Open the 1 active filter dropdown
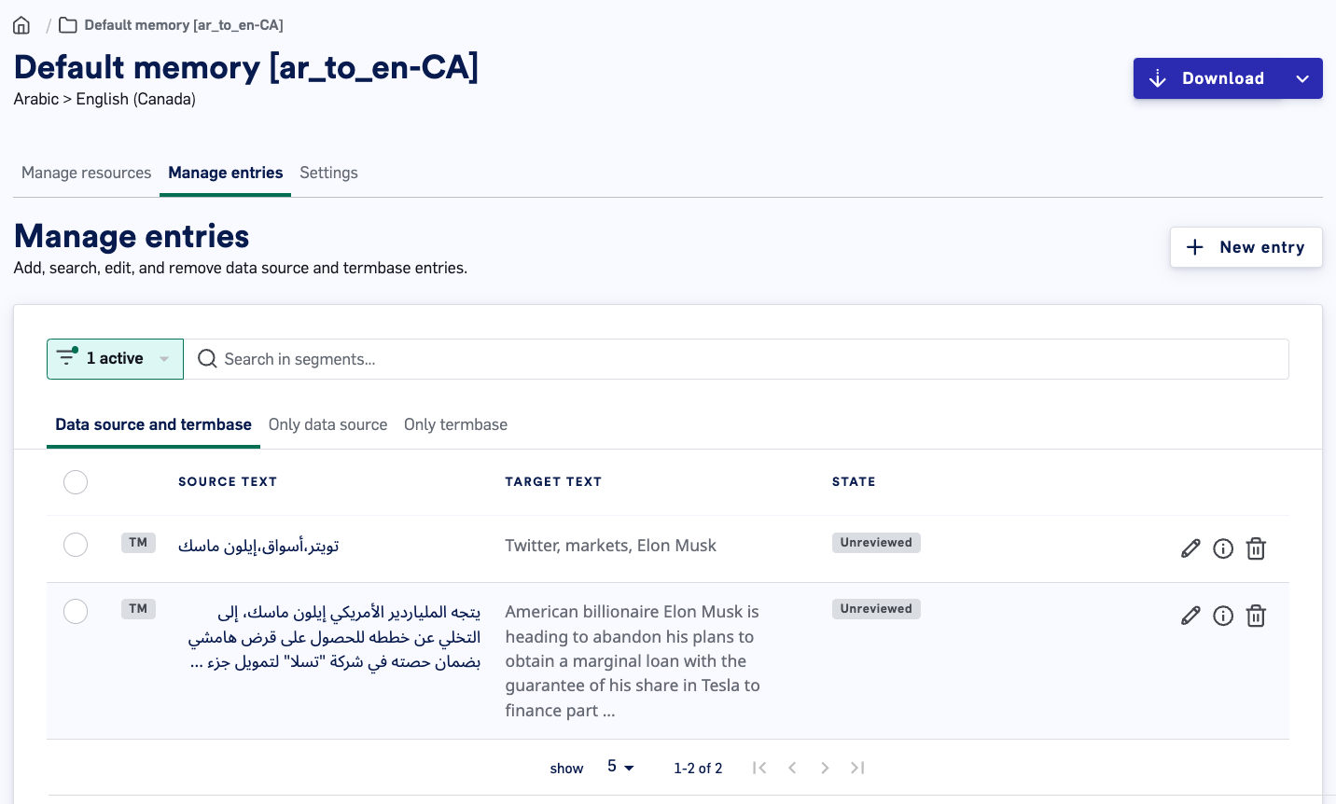The width and height of the screenshot is (1336, 804). pyautogui.click(x=115, y=359)
